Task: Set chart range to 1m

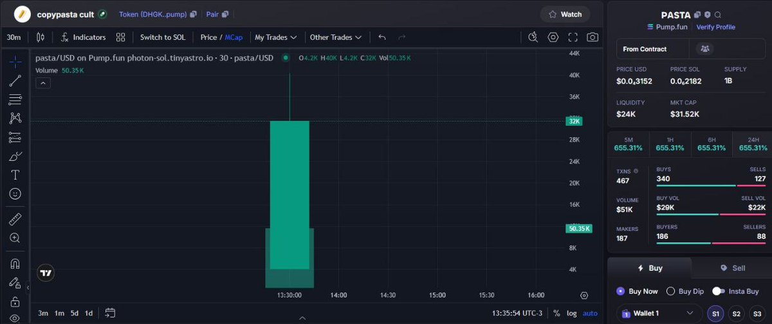Action: point(59,313)
